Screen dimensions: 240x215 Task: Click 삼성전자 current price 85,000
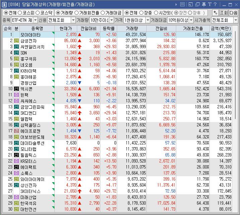pos(70,41)
